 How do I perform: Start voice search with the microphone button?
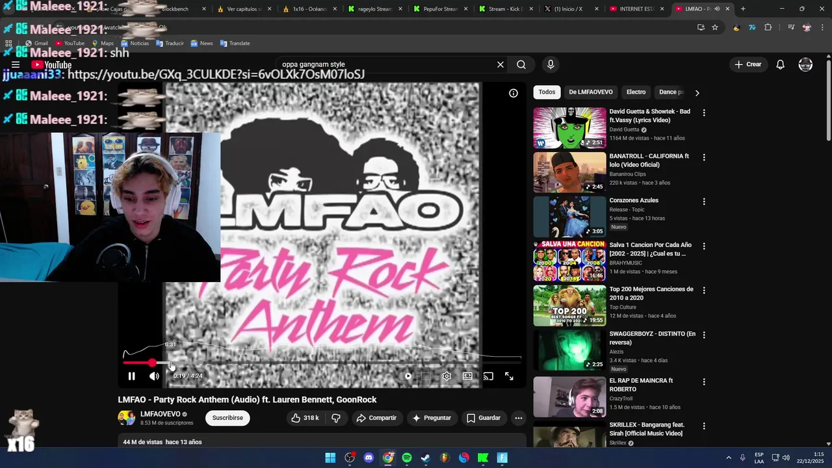551,64
